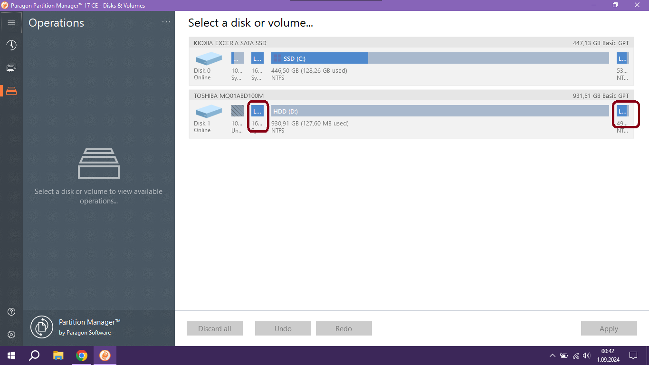This screenshot has height=365, width=649.
Task: Open the operations history clock icon
Action: pos(11,45)
